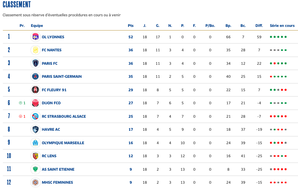This screenshot has height=189, width=298.
Task: Click OL Lyonnes' recent form dots
Action: [x=278, y=37]
